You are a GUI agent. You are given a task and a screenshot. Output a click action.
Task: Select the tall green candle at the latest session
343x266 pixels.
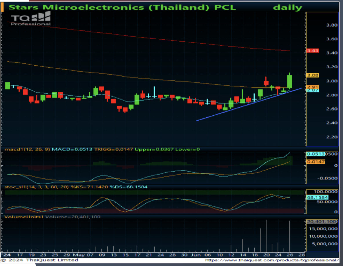[290, 81]
